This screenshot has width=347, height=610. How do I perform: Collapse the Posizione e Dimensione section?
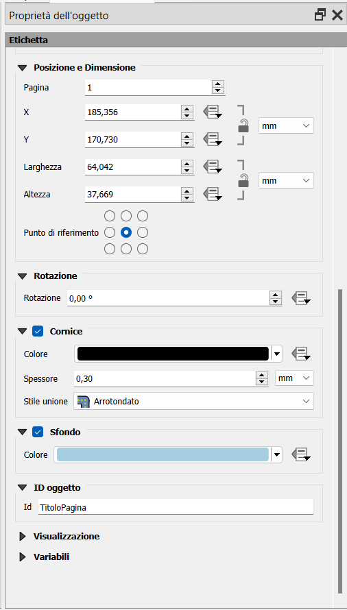pyautogui.click(x=23, y=68)
